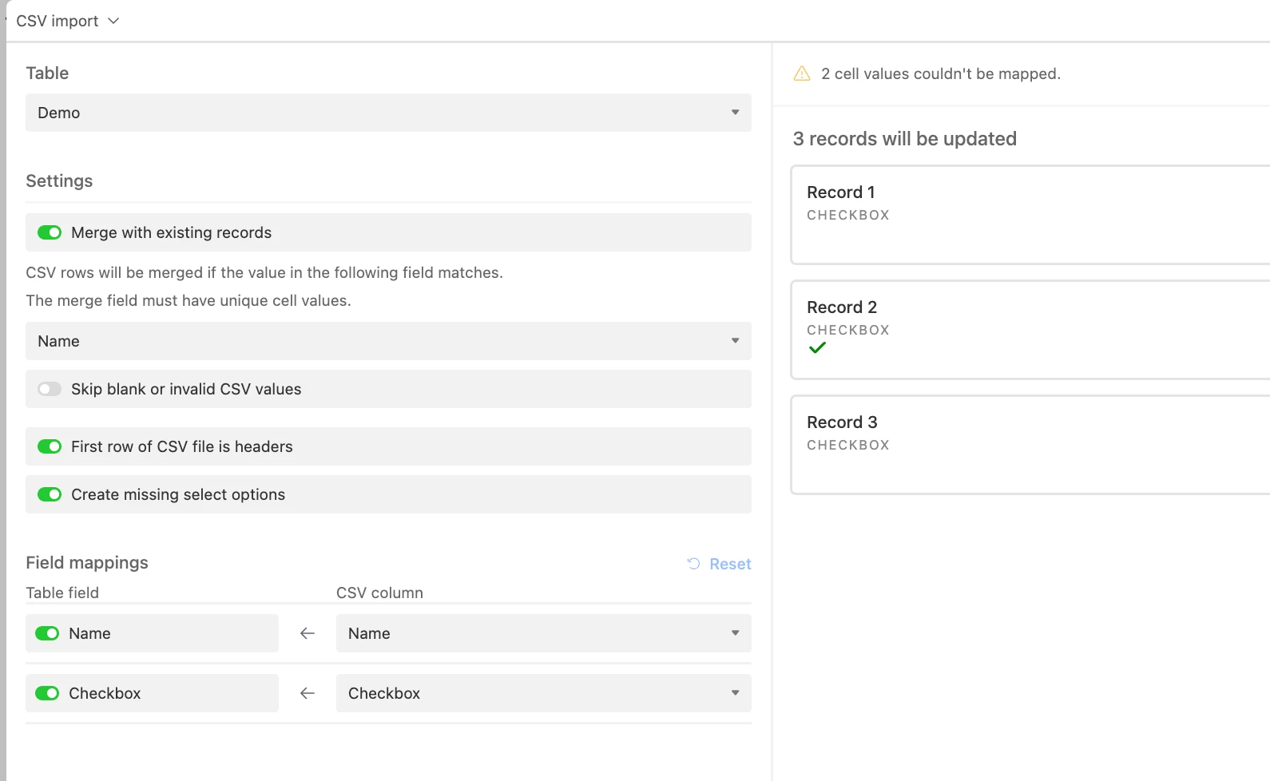Expand the merge field Name dropdown
1270x781 pixels.
click(x=388, y=341)
